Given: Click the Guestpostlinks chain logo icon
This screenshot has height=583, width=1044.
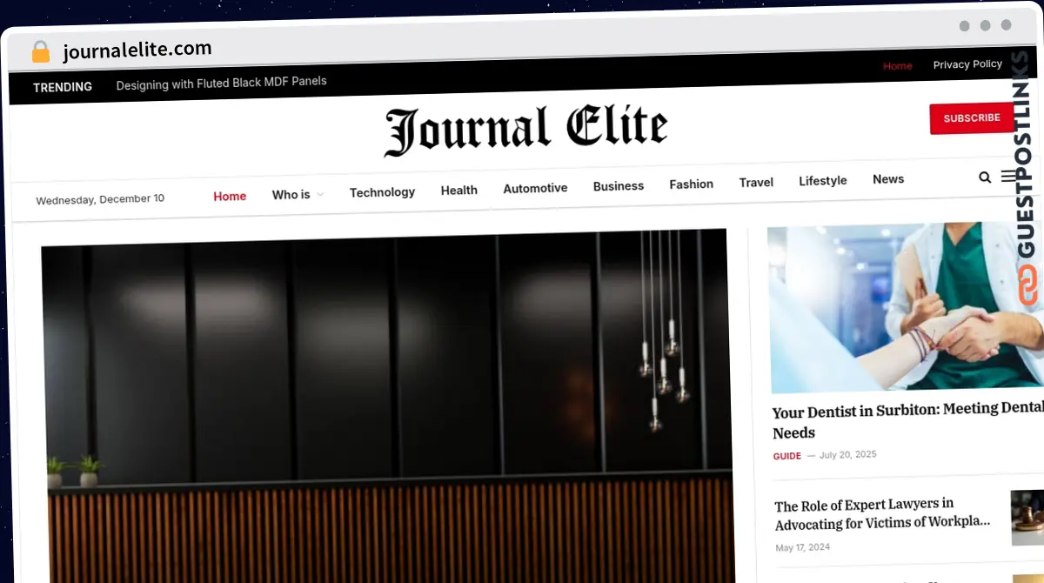Looking at the screenshot, I should (1028, 286).
